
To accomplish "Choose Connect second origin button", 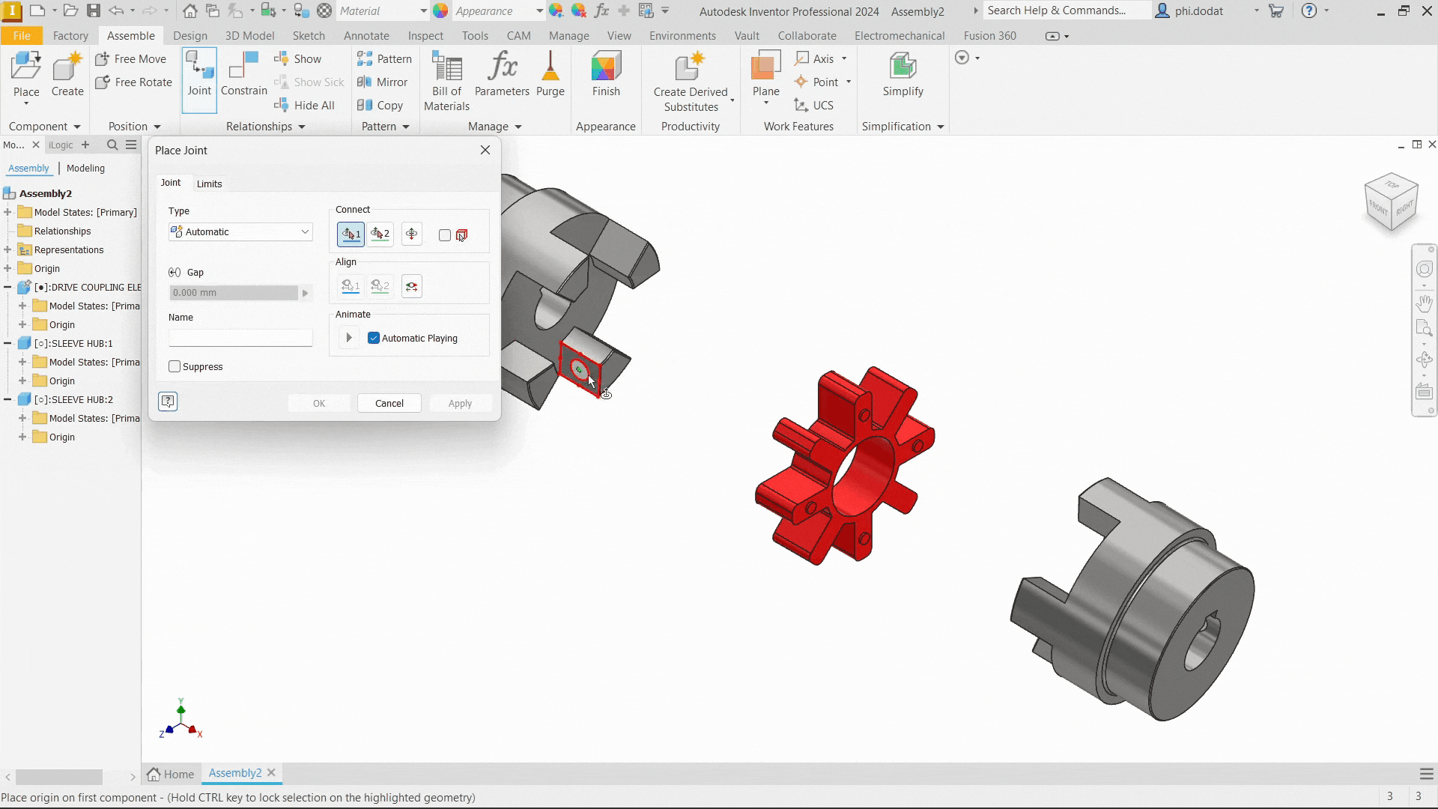I will pos(380,234).
